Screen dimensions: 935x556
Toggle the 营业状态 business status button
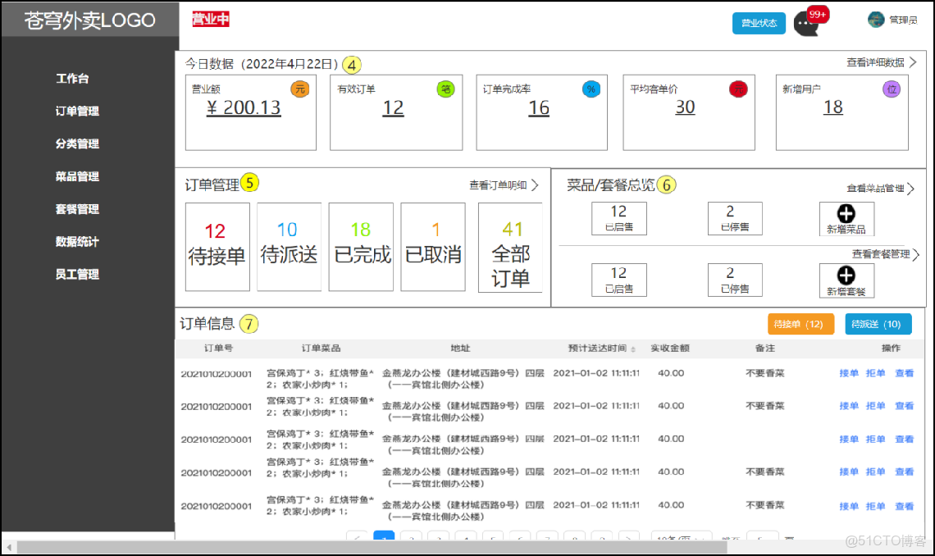coord(758,23)
